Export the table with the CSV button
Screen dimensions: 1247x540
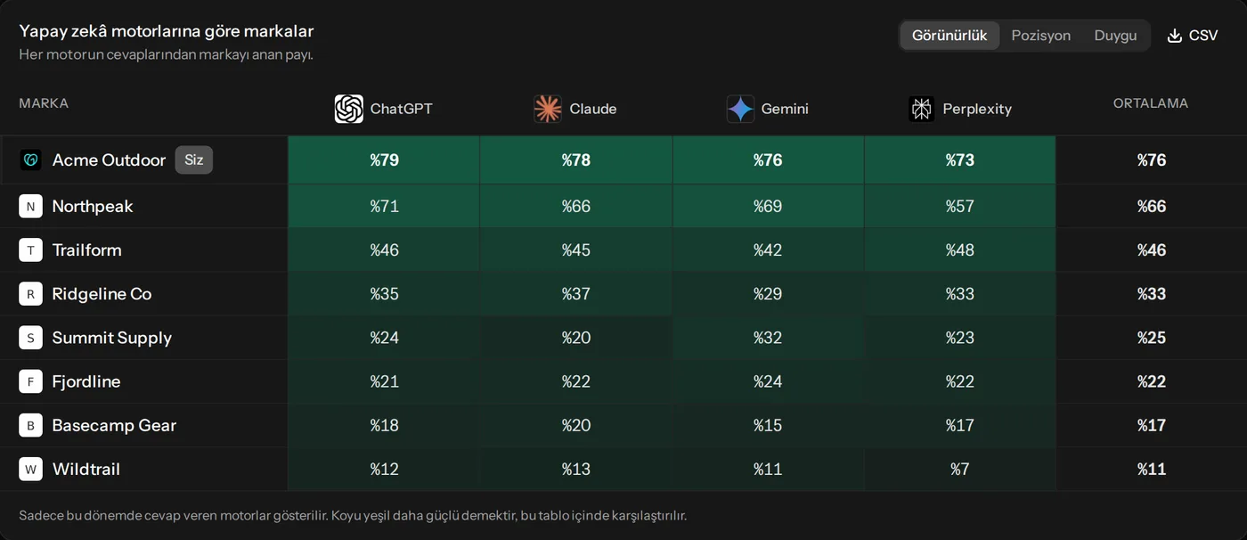tap(1192, 36)
